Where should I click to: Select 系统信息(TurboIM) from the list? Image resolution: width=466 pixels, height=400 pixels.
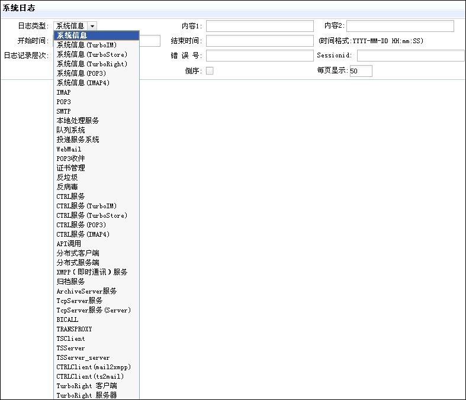point(86,45)
